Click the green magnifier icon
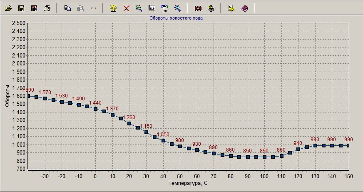Viewport: 363px width, 192px height. click(139, 8)
